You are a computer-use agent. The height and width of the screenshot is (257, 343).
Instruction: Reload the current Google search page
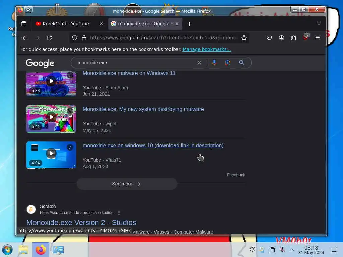[49, 38]
